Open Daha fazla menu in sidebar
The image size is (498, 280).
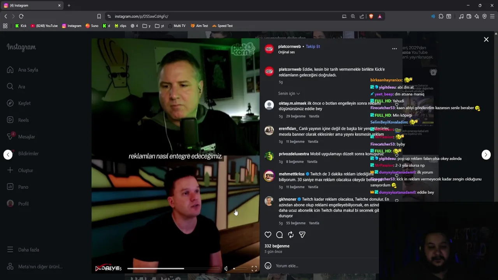[x=23, y=250]
